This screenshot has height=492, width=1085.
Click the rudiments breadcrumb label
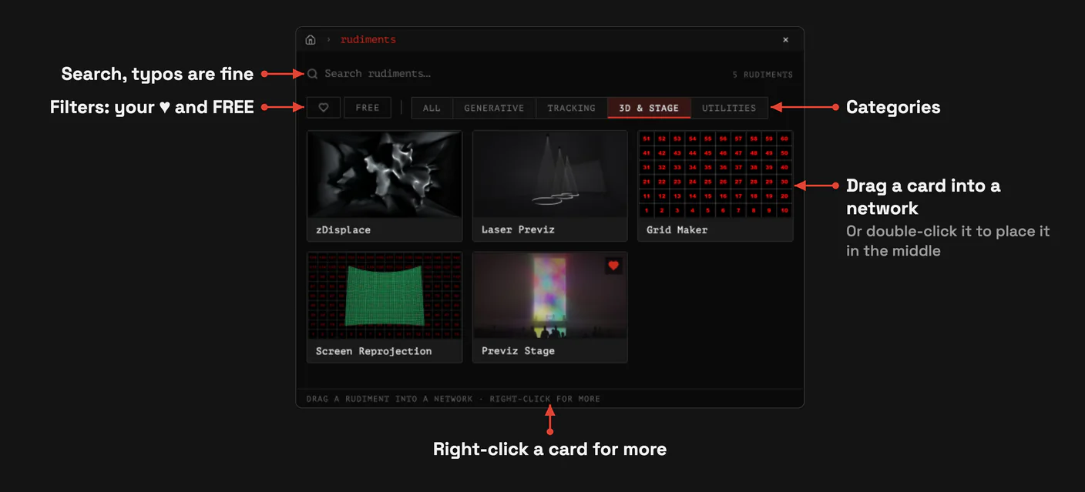(368, 40)
